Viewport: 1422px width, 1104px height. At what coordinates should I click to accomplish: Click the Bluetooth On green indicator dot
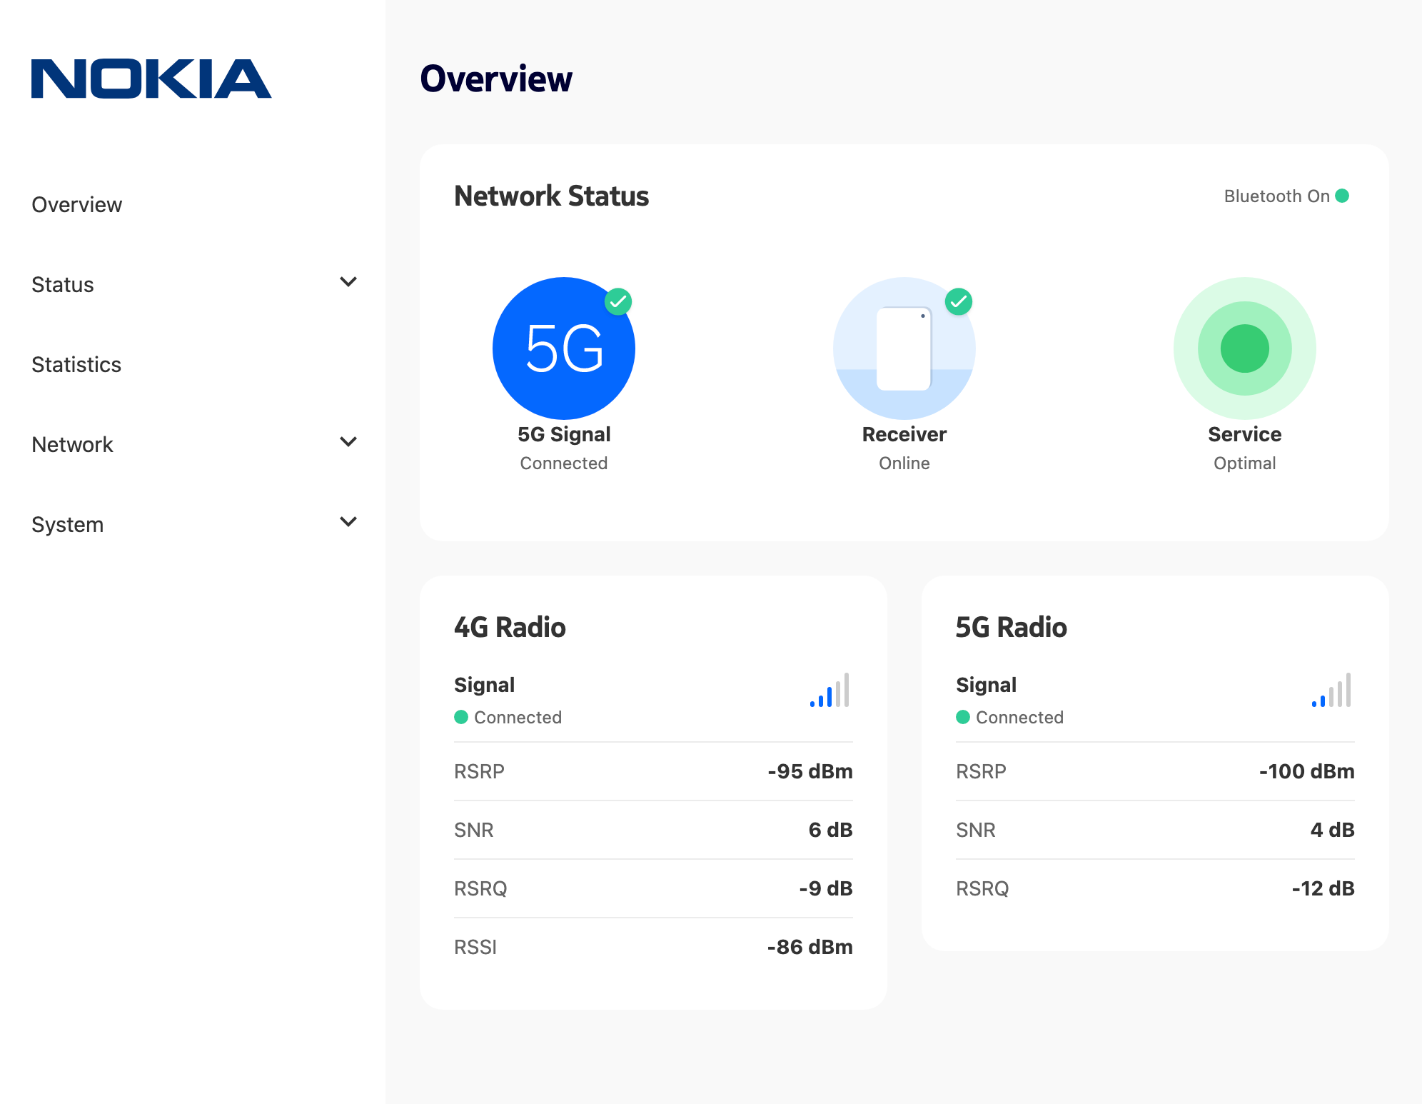click(x=1342, y=196)
